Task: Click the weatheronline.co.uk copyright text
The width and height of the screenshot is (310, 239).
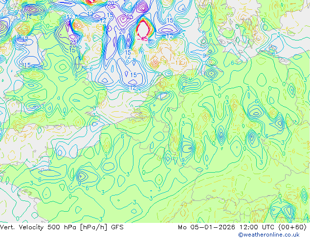Action: [269, 235]
